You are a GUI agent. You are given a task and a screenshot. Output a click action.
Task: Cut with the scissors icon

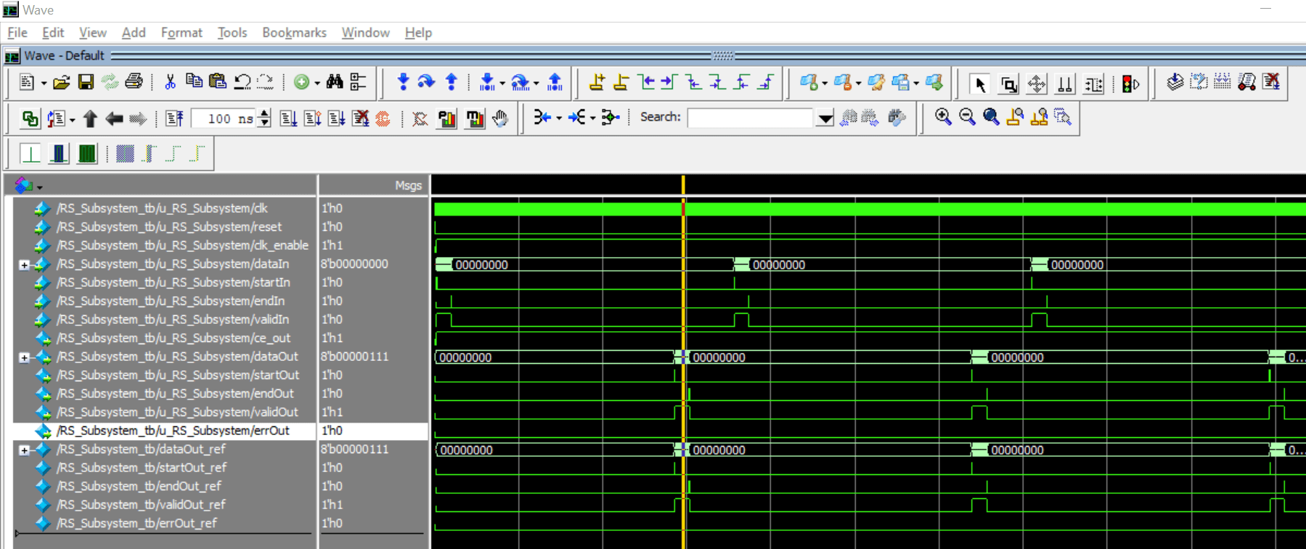click(170, 82)
